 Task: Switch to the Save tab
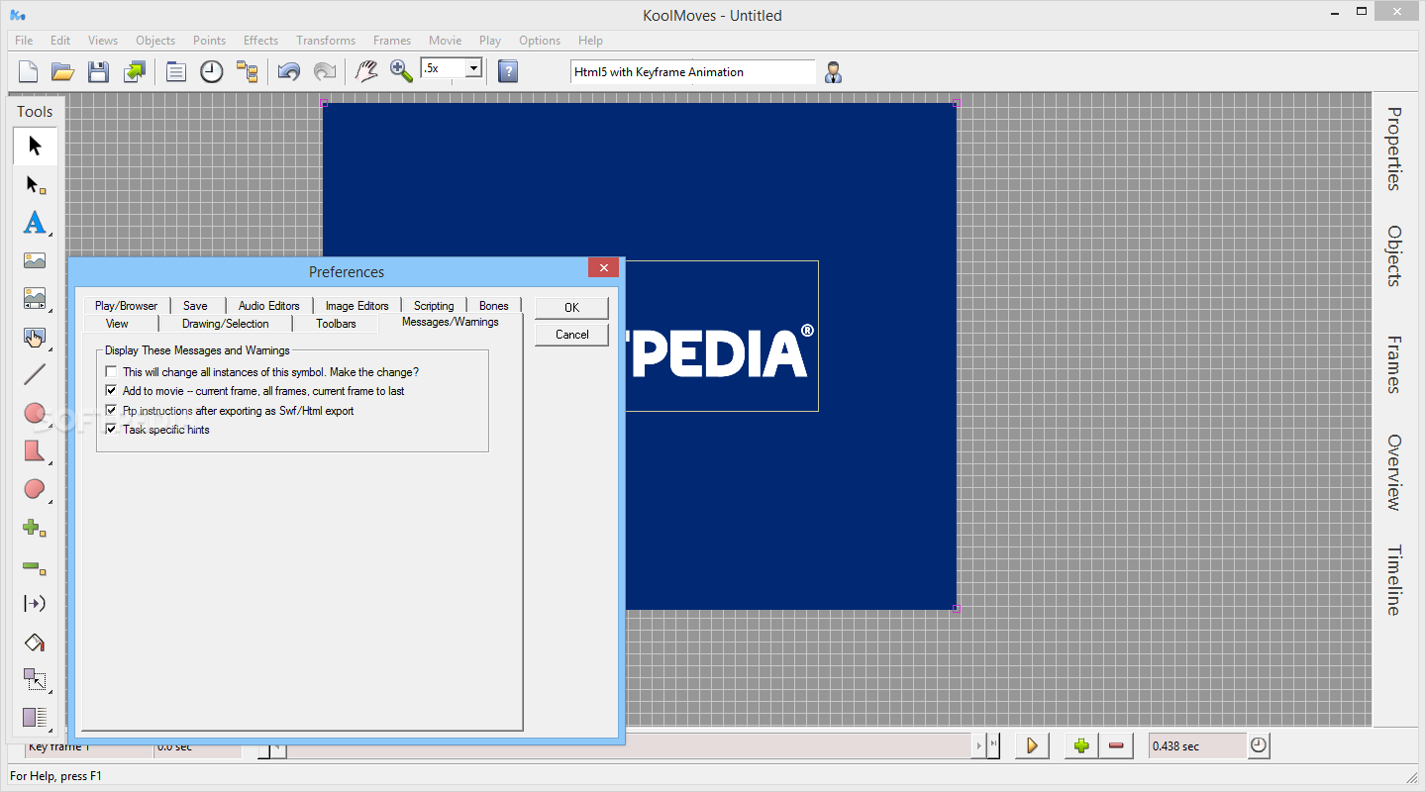[x=195, y=306]
